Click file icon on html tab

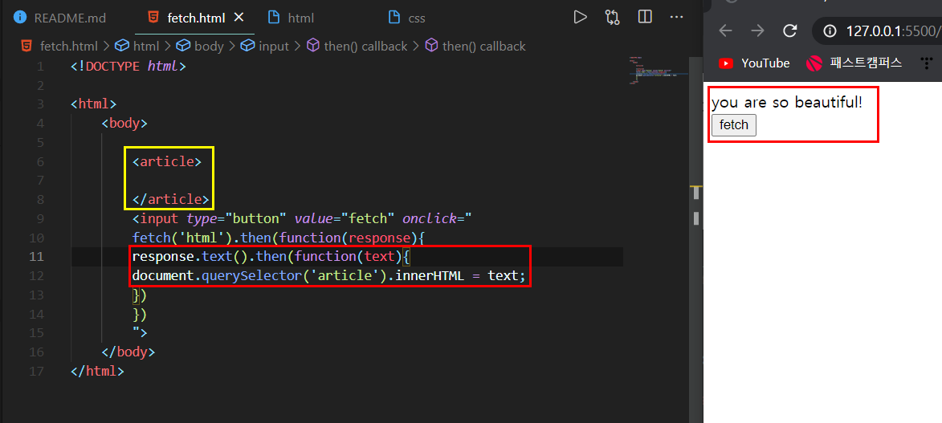274,18
